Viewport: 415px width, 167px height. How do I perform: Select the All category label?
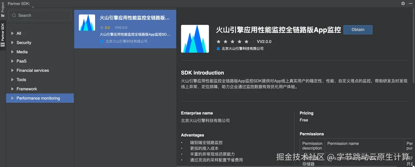point(19,33)
